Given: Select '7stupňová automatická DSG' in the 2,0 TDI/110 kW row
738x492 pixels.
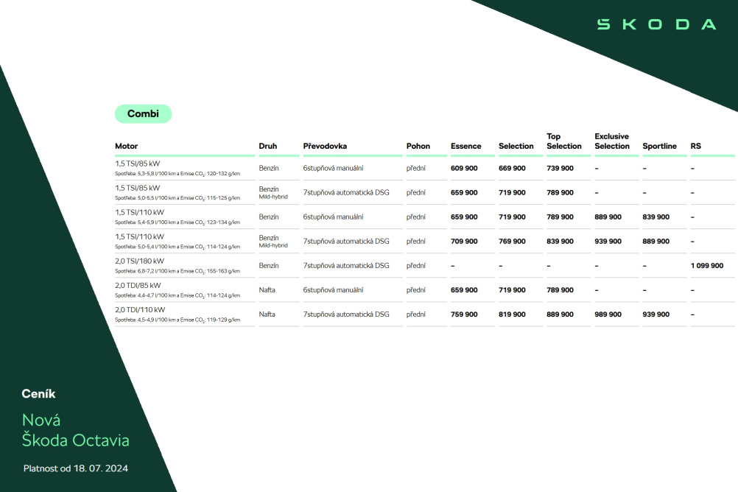Looking at the screenshot, I should 346,314.
